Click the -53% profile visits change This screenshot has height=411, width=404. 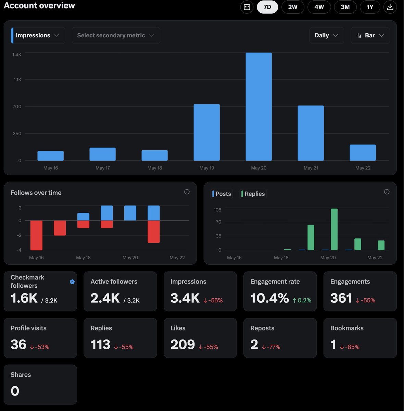click(40, 347)
